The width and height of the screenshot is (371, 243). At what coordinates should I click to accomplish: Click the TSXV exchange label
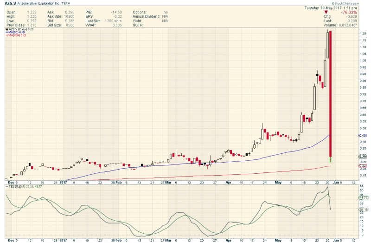coord(66,4)
